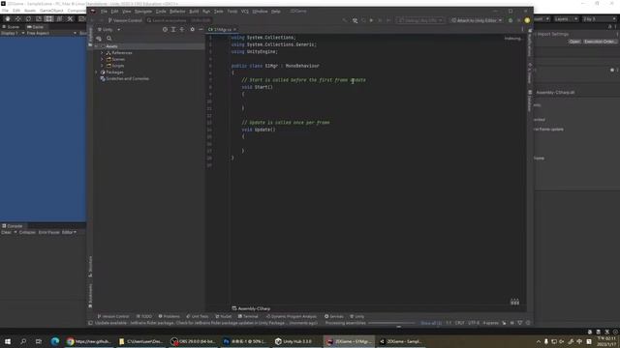Collapse the Assets tree node
This screenshot has width=620, height=348.
pyautogui.click(x=96, y=46)
